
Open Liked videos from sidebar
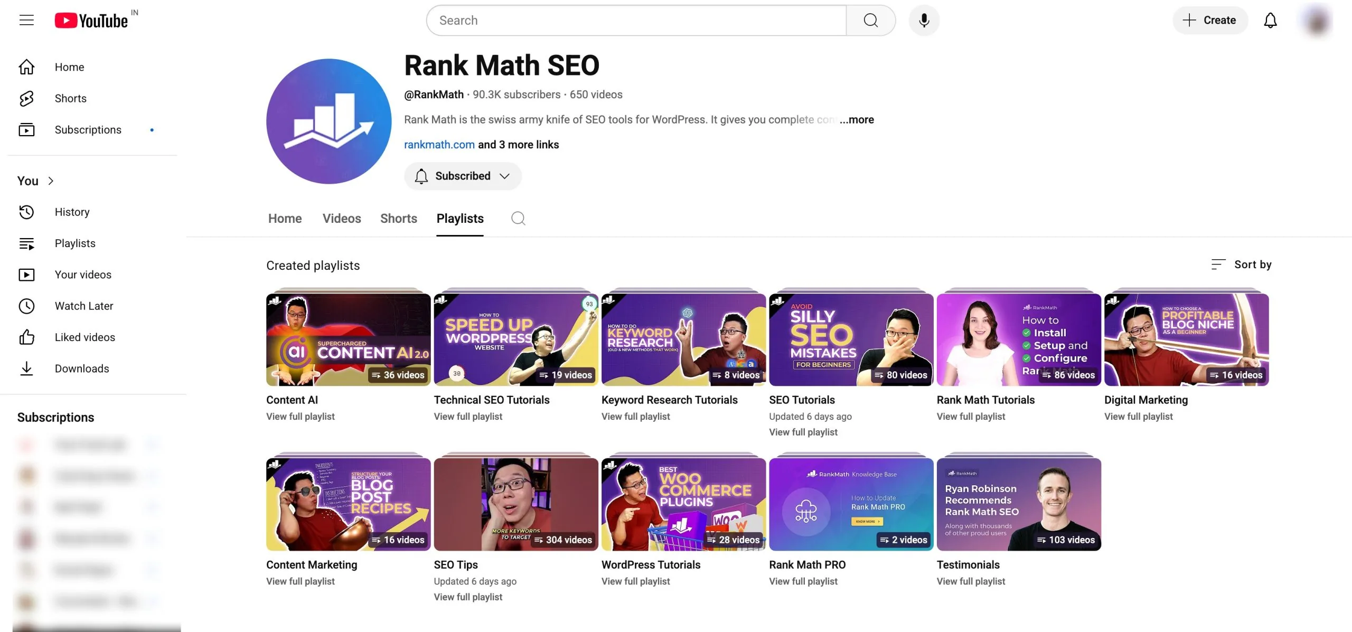pyautogui.click(x=84, y=337)
